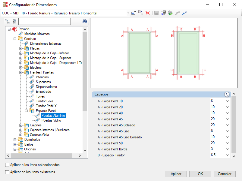Open Folga Perfil 50 value dropdown
The image size is (242, 181).
228,143
